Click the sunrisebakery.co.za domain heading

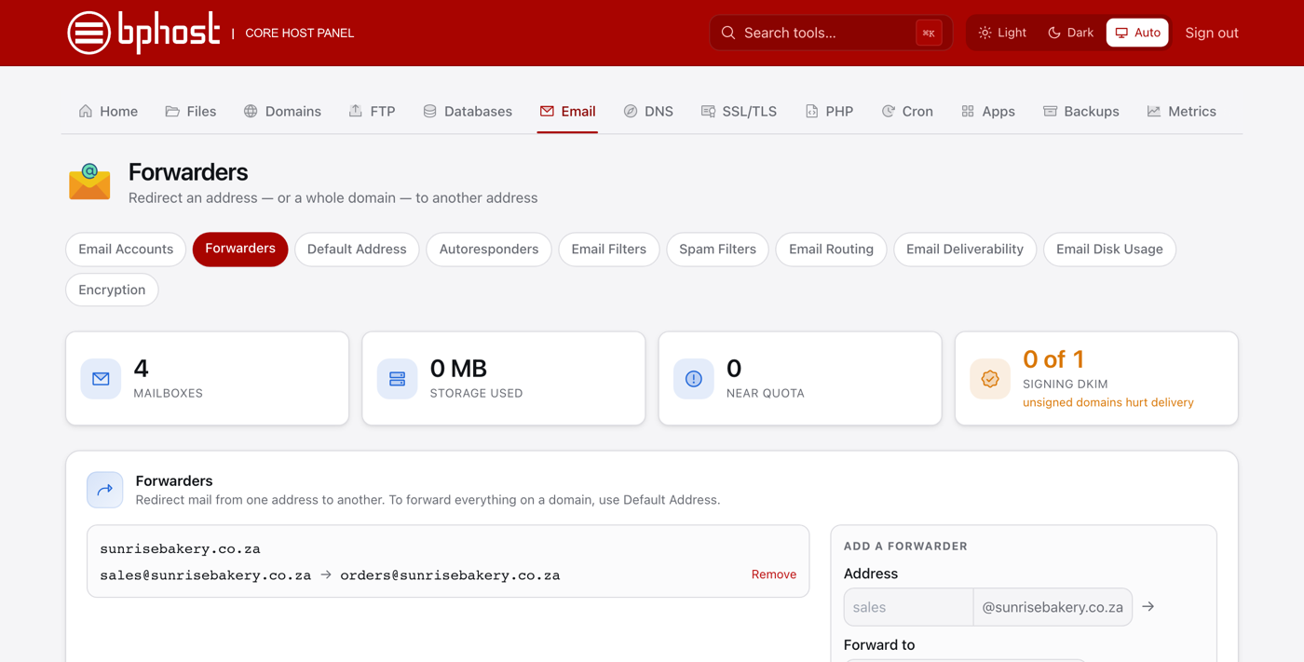pyautogui.click(x=180, y=549)
